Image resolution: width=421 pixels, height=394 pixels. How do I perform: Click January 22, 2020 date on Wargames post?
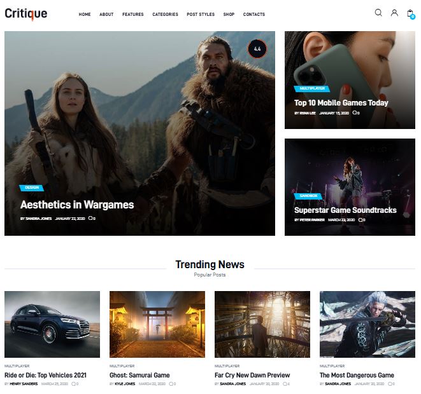(70, 219)
